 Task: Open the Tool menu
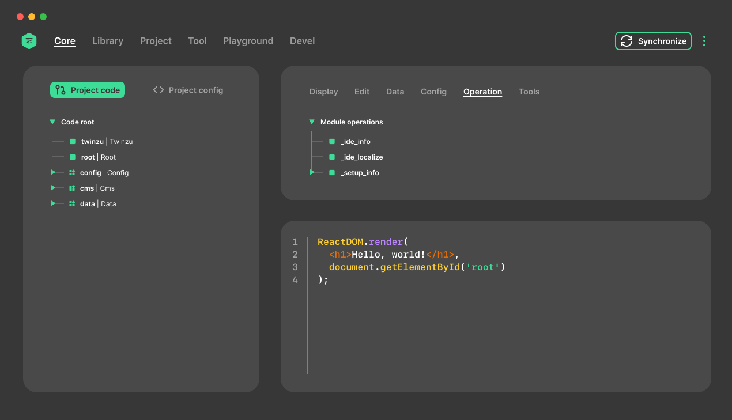point(197,41)
